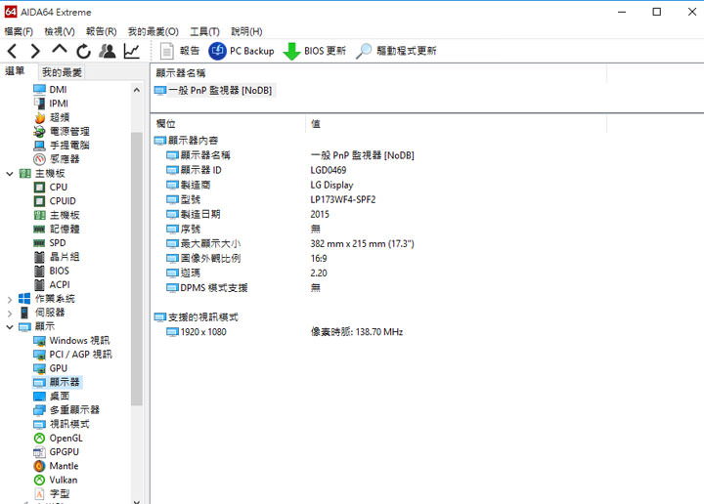
Task: Open the 工具(T) menu
Action: tap(204, 31)
